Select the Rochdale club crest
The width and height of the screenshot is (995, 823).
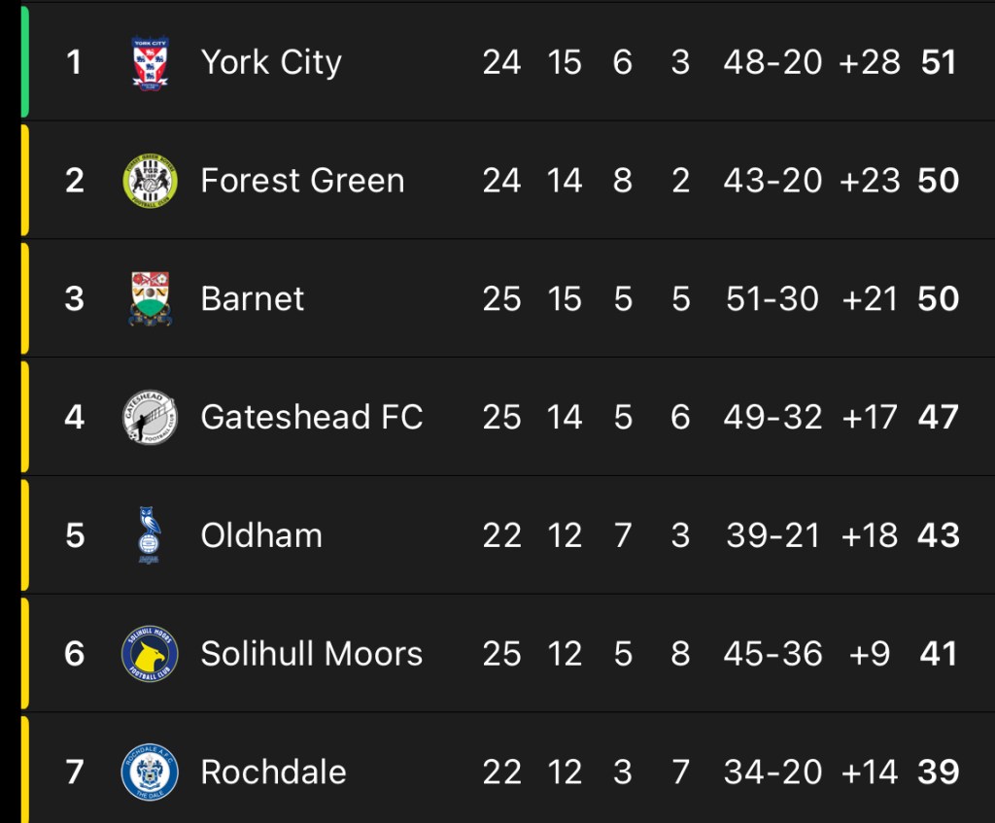(x=150, y=772)
